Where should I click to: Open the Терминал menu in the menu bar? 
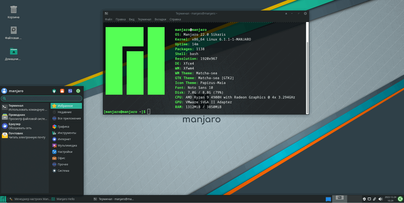pyautogui.click(x=145, y=19)
